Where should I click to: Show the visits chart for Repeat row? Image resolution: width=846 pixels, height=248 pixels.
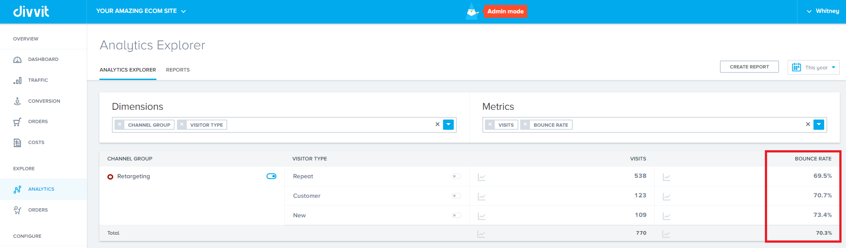click(x=481, y=177)
